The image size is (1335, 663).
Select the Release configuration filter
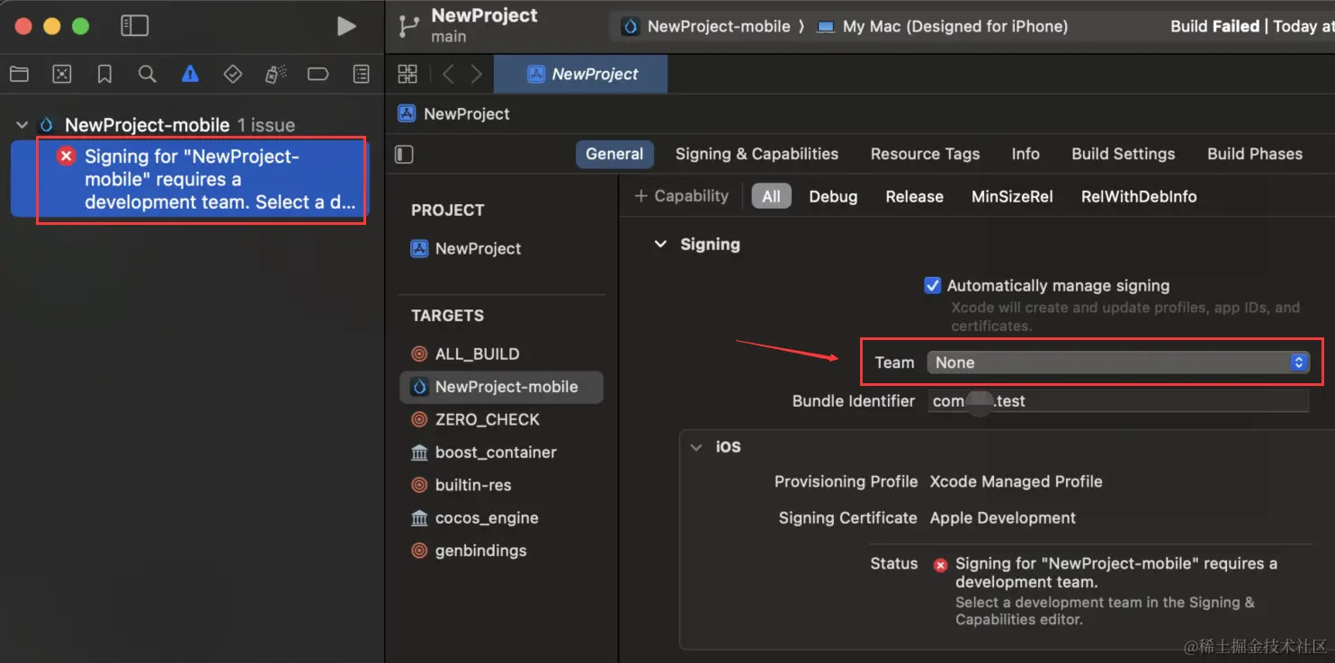pyautogui.click(x=914, y=196)
